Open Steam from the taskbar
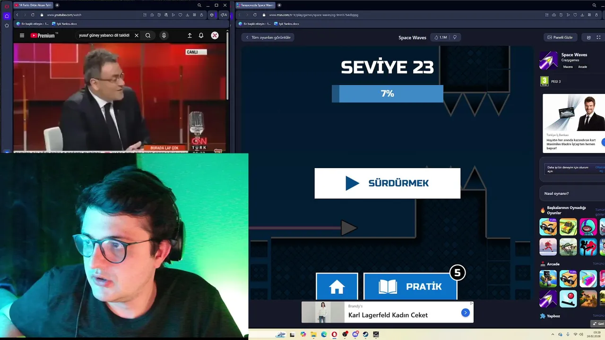This screenshot has height=340, width=605. [365, 334]
